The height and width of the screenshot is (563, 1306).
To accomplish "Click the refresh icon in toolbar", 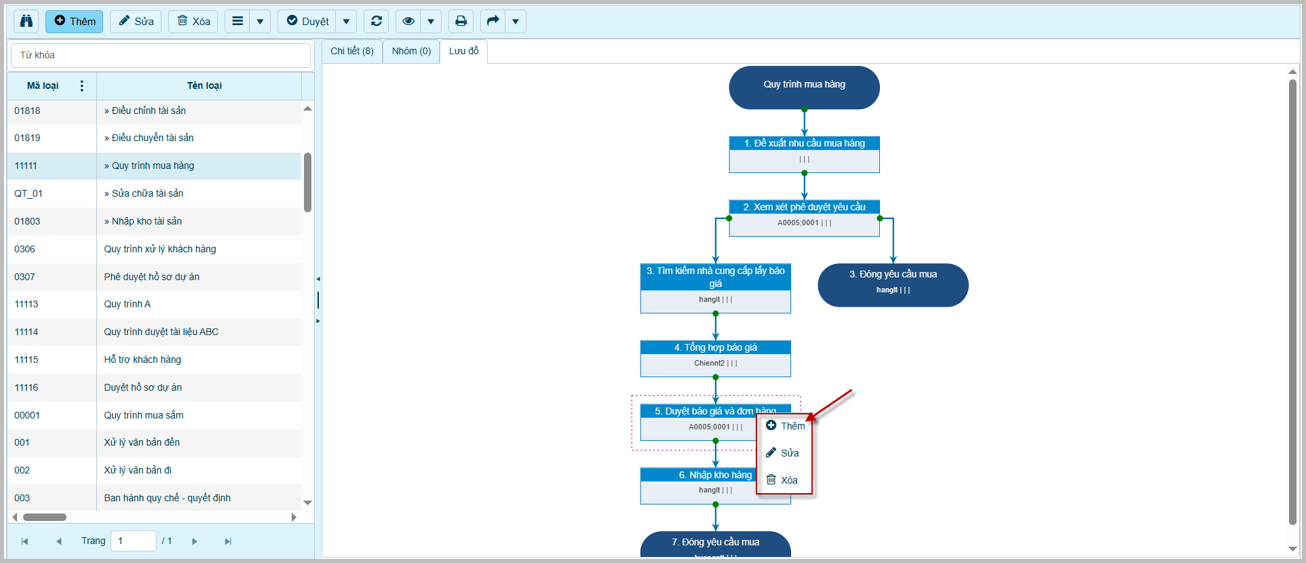I will (x=377, y=21).
